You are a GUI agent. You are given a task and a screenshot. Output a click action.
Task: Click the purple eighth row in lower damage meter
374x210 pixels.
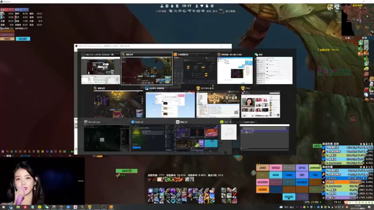pyautogui.click(x=348, y=197)
